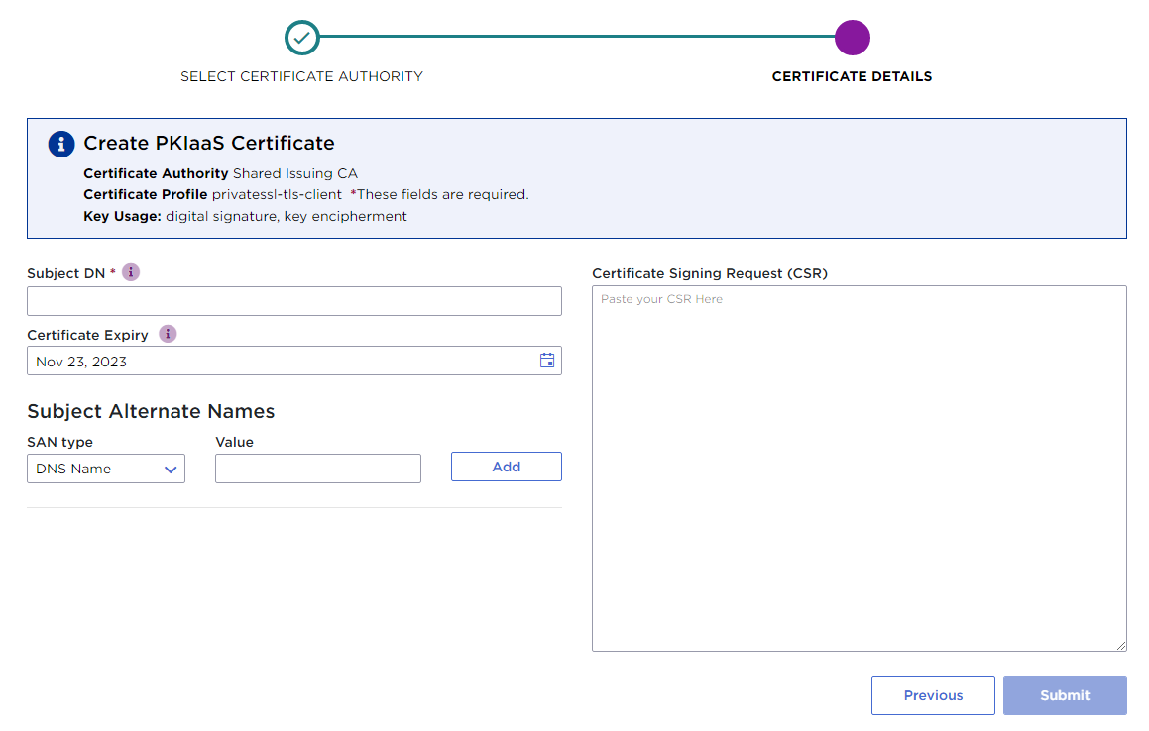
Task: Click the Subject Alternate Names heading
Action: 151,411
